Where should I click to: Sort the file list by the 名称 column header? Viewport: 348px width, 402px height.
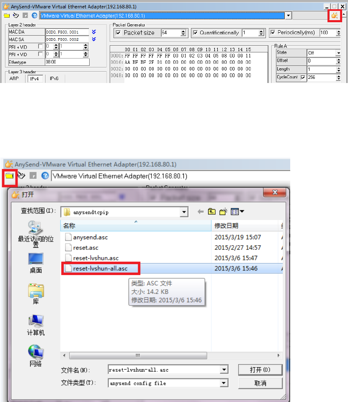(136, 226)
